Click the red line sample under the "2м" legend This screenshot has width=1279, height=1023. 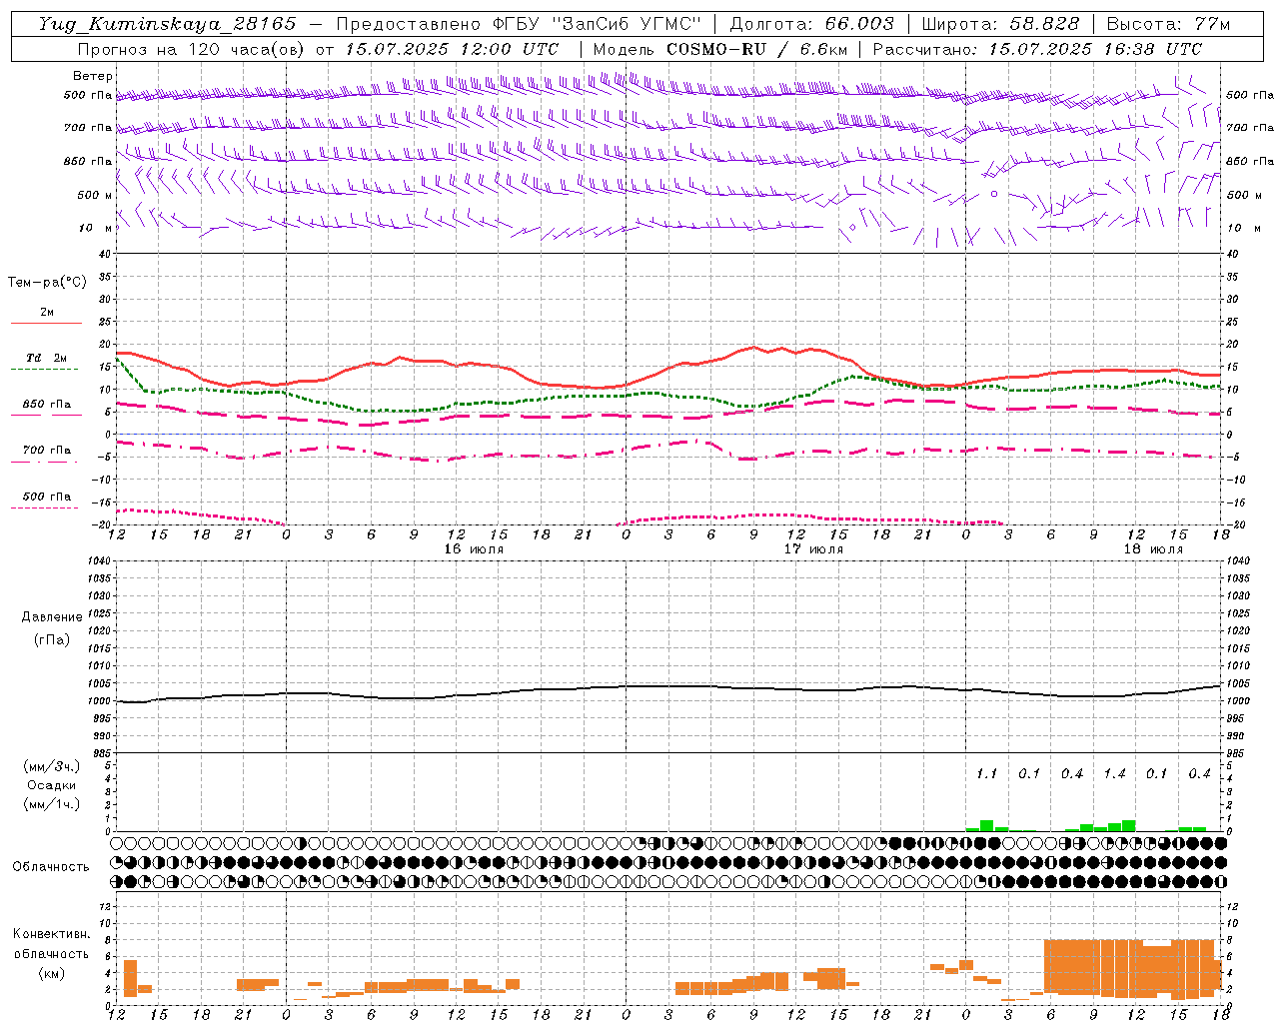(x=45, y=324)
